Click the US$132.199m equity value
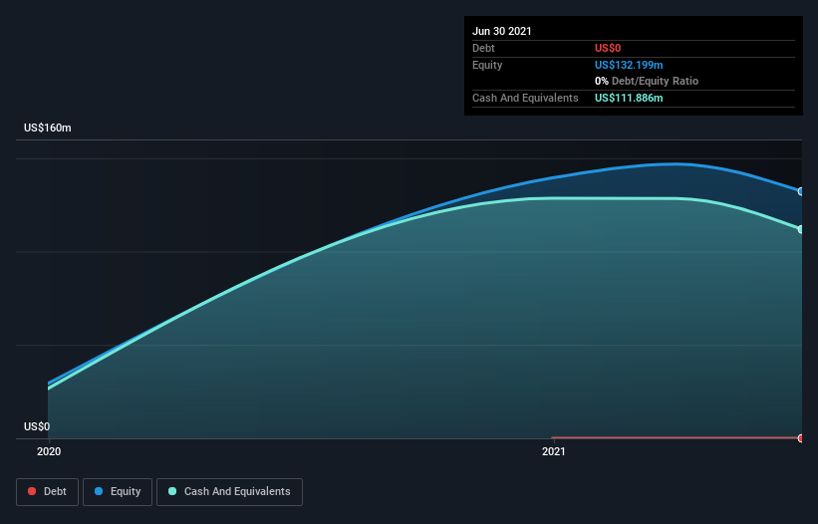 (629, 65)
